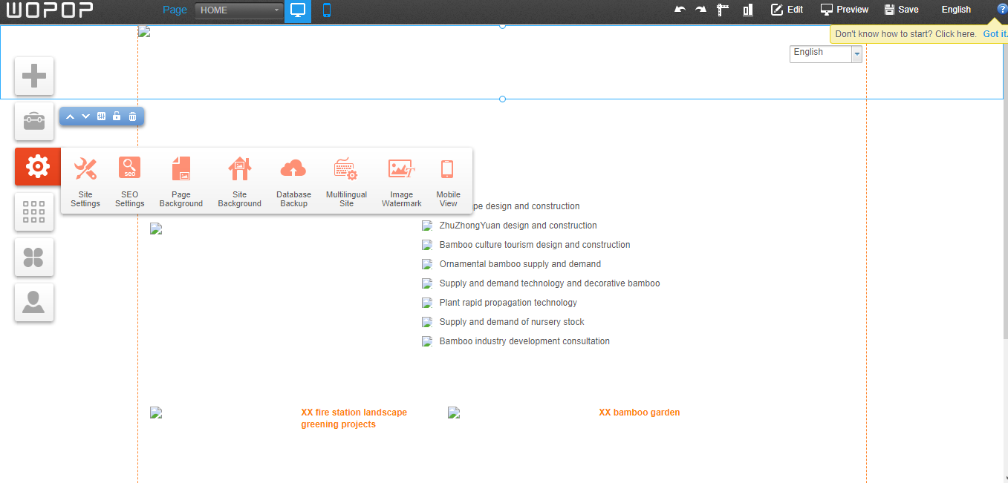
Task: Click the align bar-chart icon
Action: click(x=748, y=10)
